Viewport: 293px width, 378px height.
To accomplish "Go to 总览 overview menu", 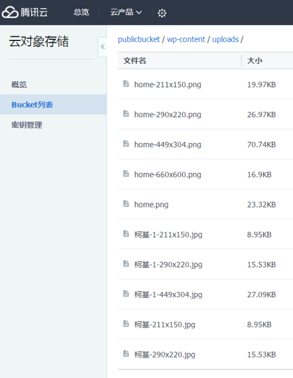I will 81,12.
